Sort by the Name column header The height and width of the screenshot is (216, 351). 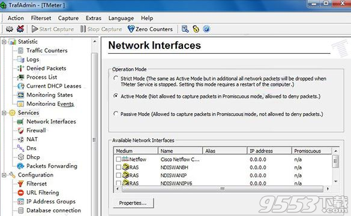(180, 151)
